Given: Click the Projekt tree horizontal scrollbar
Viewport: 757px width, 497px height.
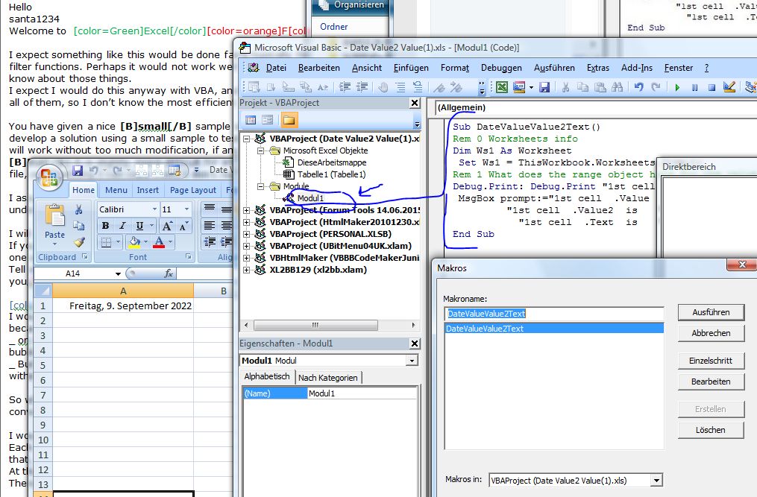Looking at the screenshot, I should point(330,325).
